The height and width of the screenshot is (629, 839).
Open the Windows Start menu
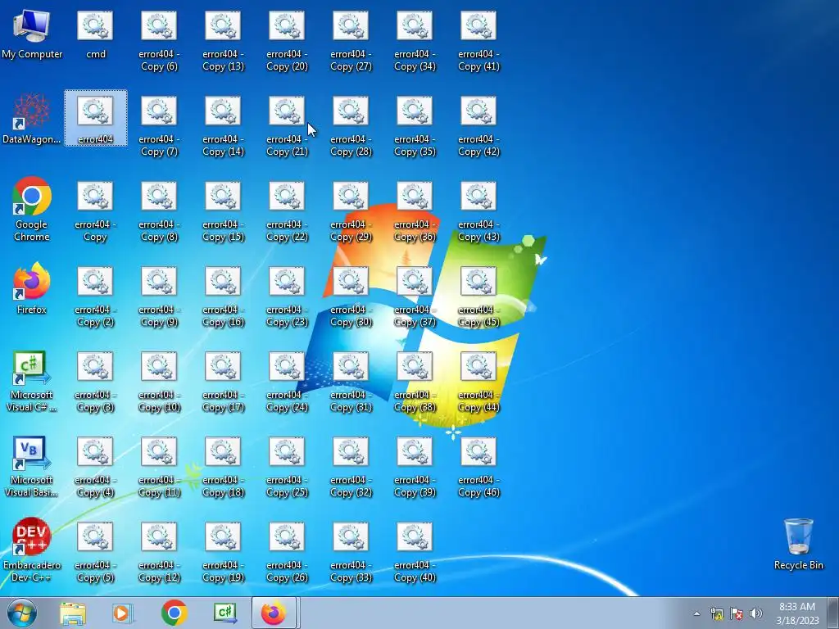21,613
